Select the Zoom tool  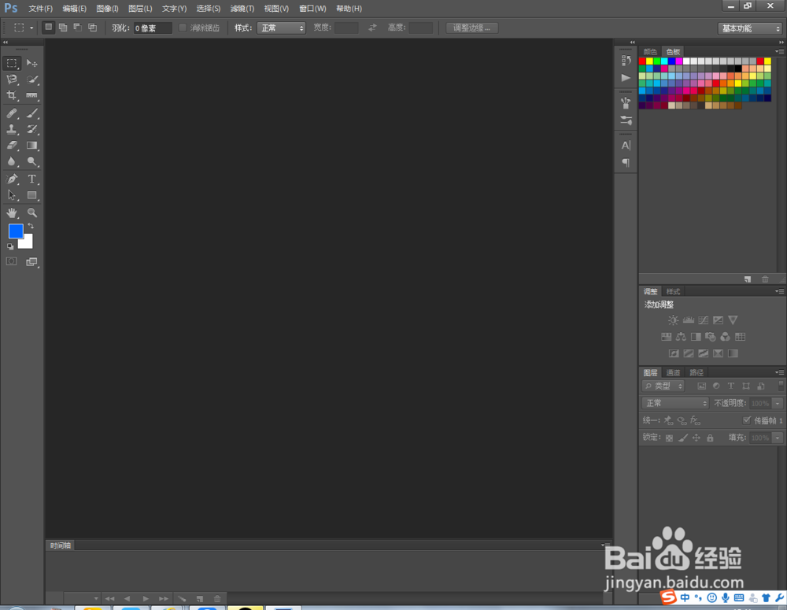[x=32, y=213]
